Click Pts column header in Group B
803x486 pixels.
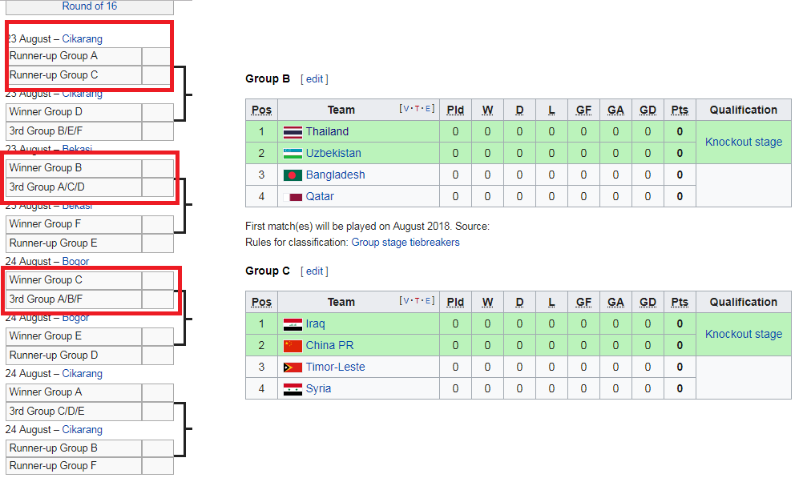(680, 110)
